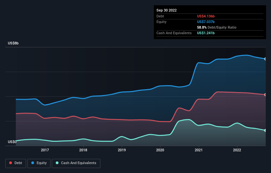
Task: Click the 2017 x-axis label
Action: pos(45,150)
